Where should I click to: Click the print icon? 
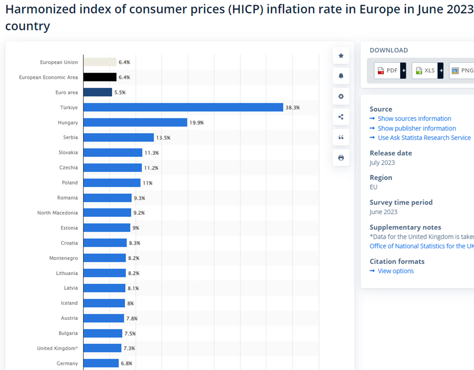(341, 157)
